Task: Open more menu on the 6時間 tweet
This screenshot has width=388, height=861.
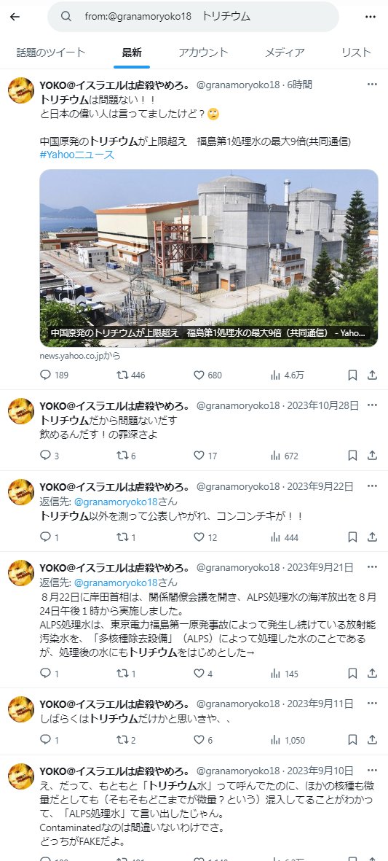Action: (x=372, y=84)
